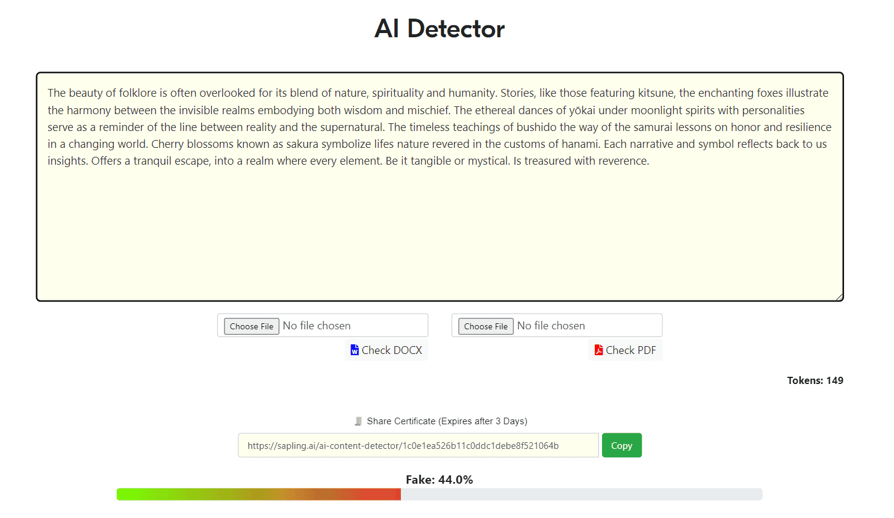Click the Share Certificate expiry text
894x518 pixels.
click(x=447, y=421)
